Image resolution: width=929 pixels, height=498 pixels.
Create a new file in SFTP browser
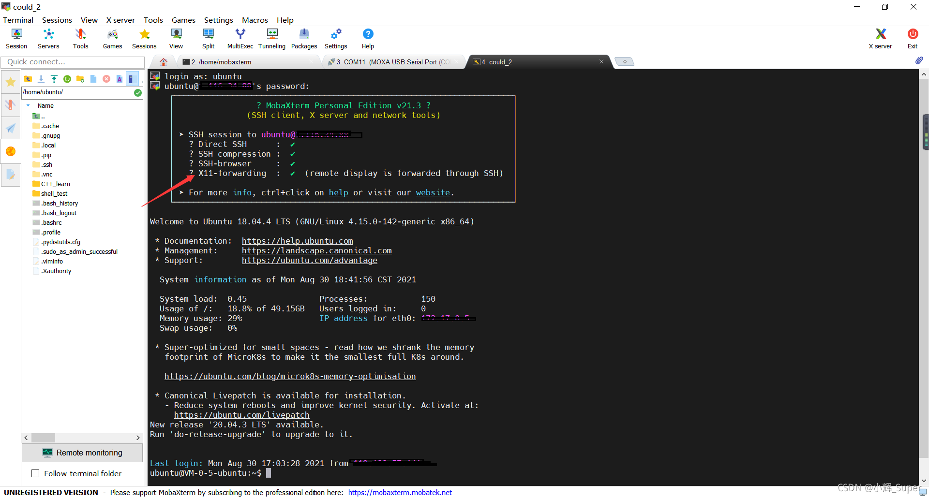(x=93, y=79)
